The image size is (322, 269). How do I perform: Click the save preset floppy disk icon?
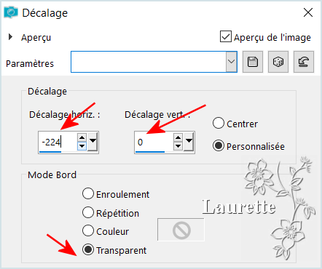click(x=253, y=62)
